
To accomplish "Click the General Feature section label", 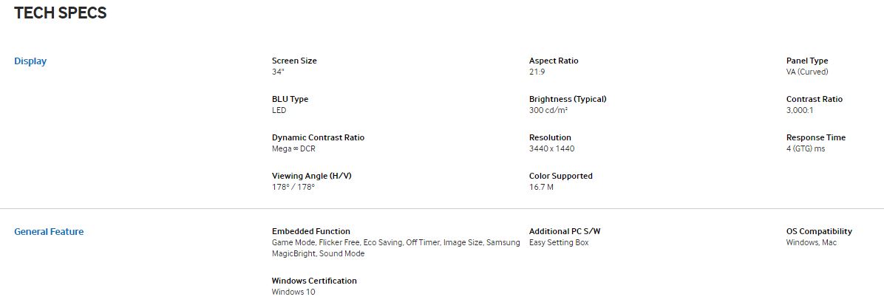I will [x=49, y=232].
